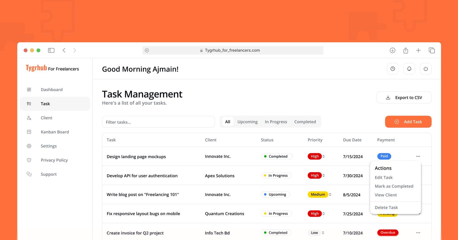Choose View Client in Actions menu
Viewport: 458px width, 240px height.
point(386,195)
